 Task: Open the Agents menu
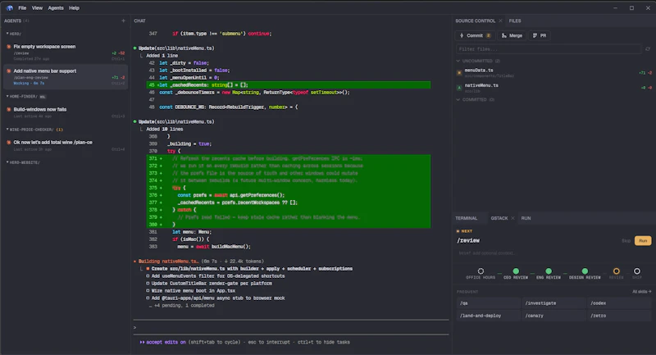coord(56,8)
